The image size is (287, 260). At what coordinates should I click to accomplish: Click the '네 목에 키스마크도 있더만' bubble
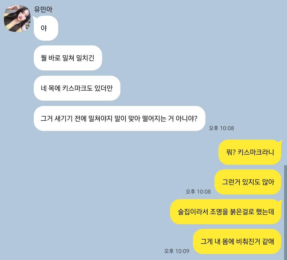tap(77, 88)
